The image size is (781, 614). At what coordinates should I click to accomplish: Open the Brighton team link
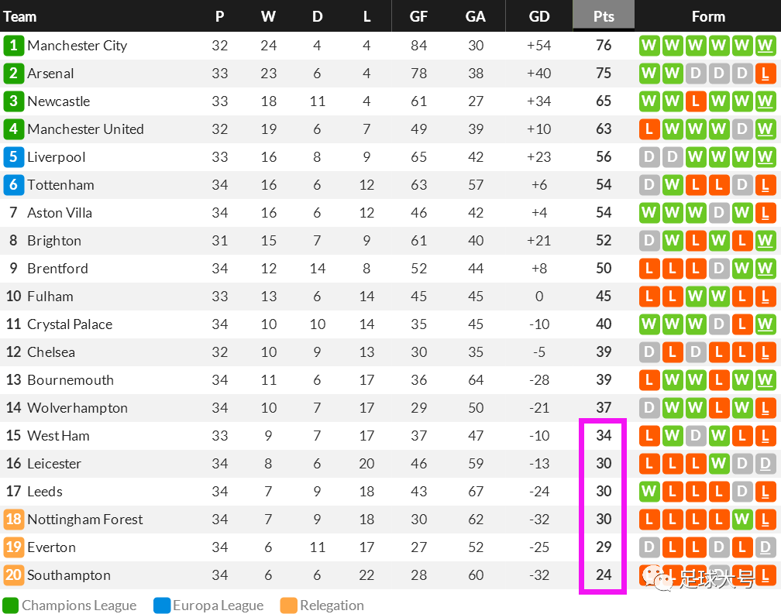coord(54,241)
